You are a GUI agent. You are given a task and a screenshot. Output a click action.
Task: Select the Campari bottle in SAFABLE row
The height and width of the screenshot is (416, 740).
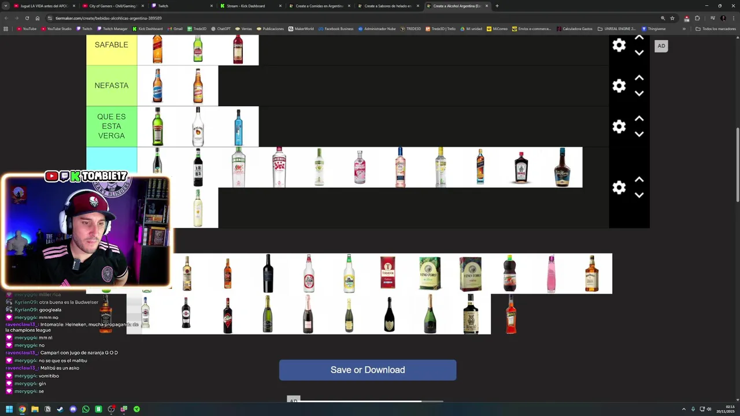(x=238, y=50)
